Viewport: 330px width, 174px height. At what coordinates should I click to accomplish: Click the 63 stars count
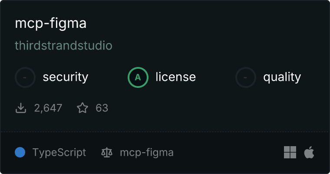pyautogui.click(x=102, y=108)
